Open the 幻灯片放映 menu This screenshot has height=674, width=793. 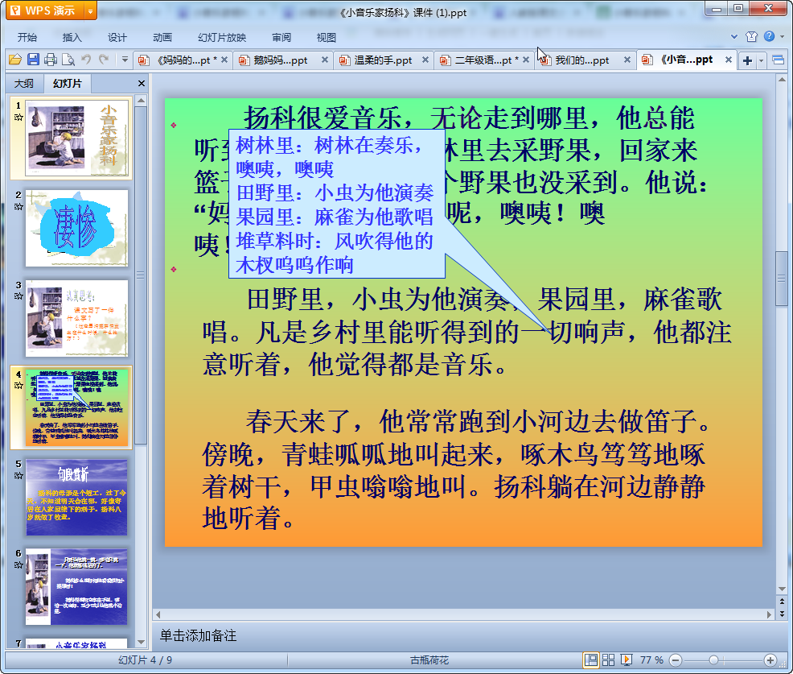point(221,38)
